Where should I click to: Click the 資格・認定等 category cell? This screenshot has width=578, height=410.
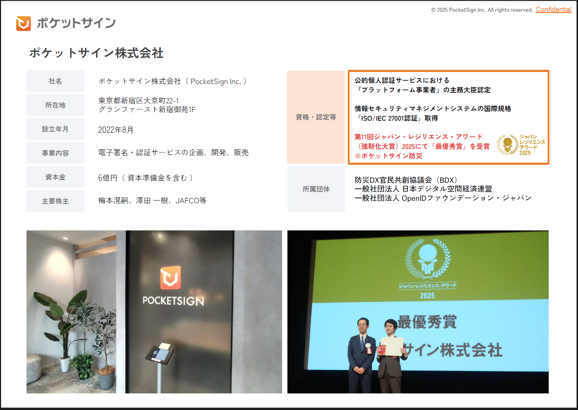(x=316, y=117)
